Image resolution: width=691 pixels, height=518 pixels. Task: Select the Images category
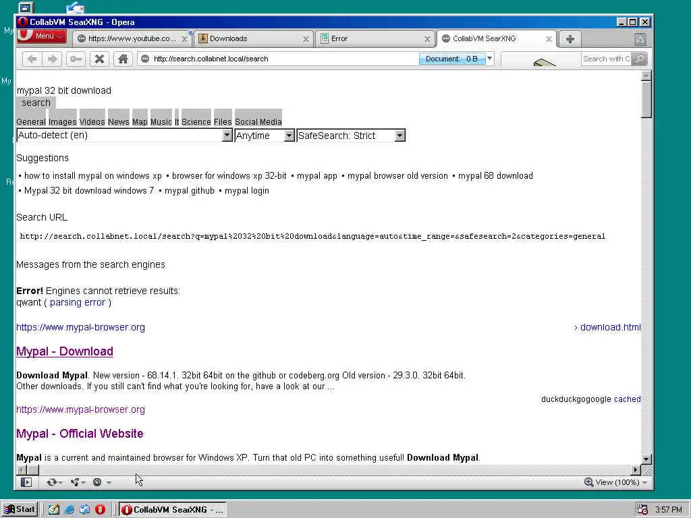(x=63, y=121)
